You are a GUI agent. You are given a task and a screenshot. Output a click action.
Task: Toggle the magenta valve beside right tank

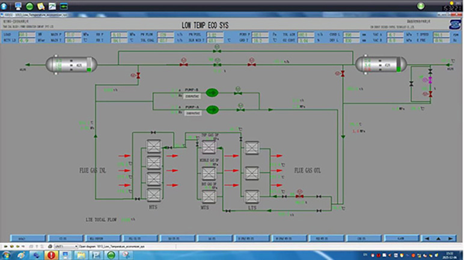coord(429,80)
